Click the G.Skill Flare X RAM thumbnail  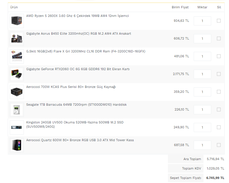pos(17,56)
